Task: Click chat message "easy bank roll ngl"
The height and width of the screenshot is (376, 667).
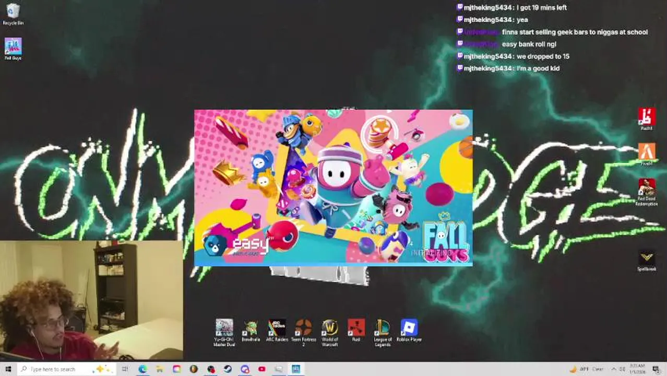Action: coord(529,44)
